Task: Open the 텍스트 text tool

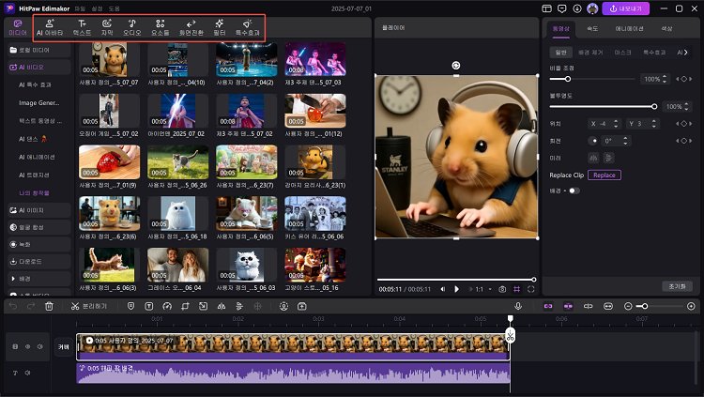Action: point(82,28)
